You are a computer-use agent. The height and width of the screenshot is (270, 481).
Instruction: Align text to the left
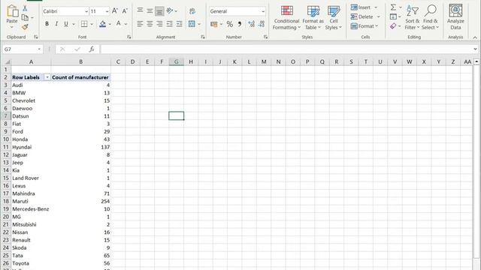tap(140, 23)
